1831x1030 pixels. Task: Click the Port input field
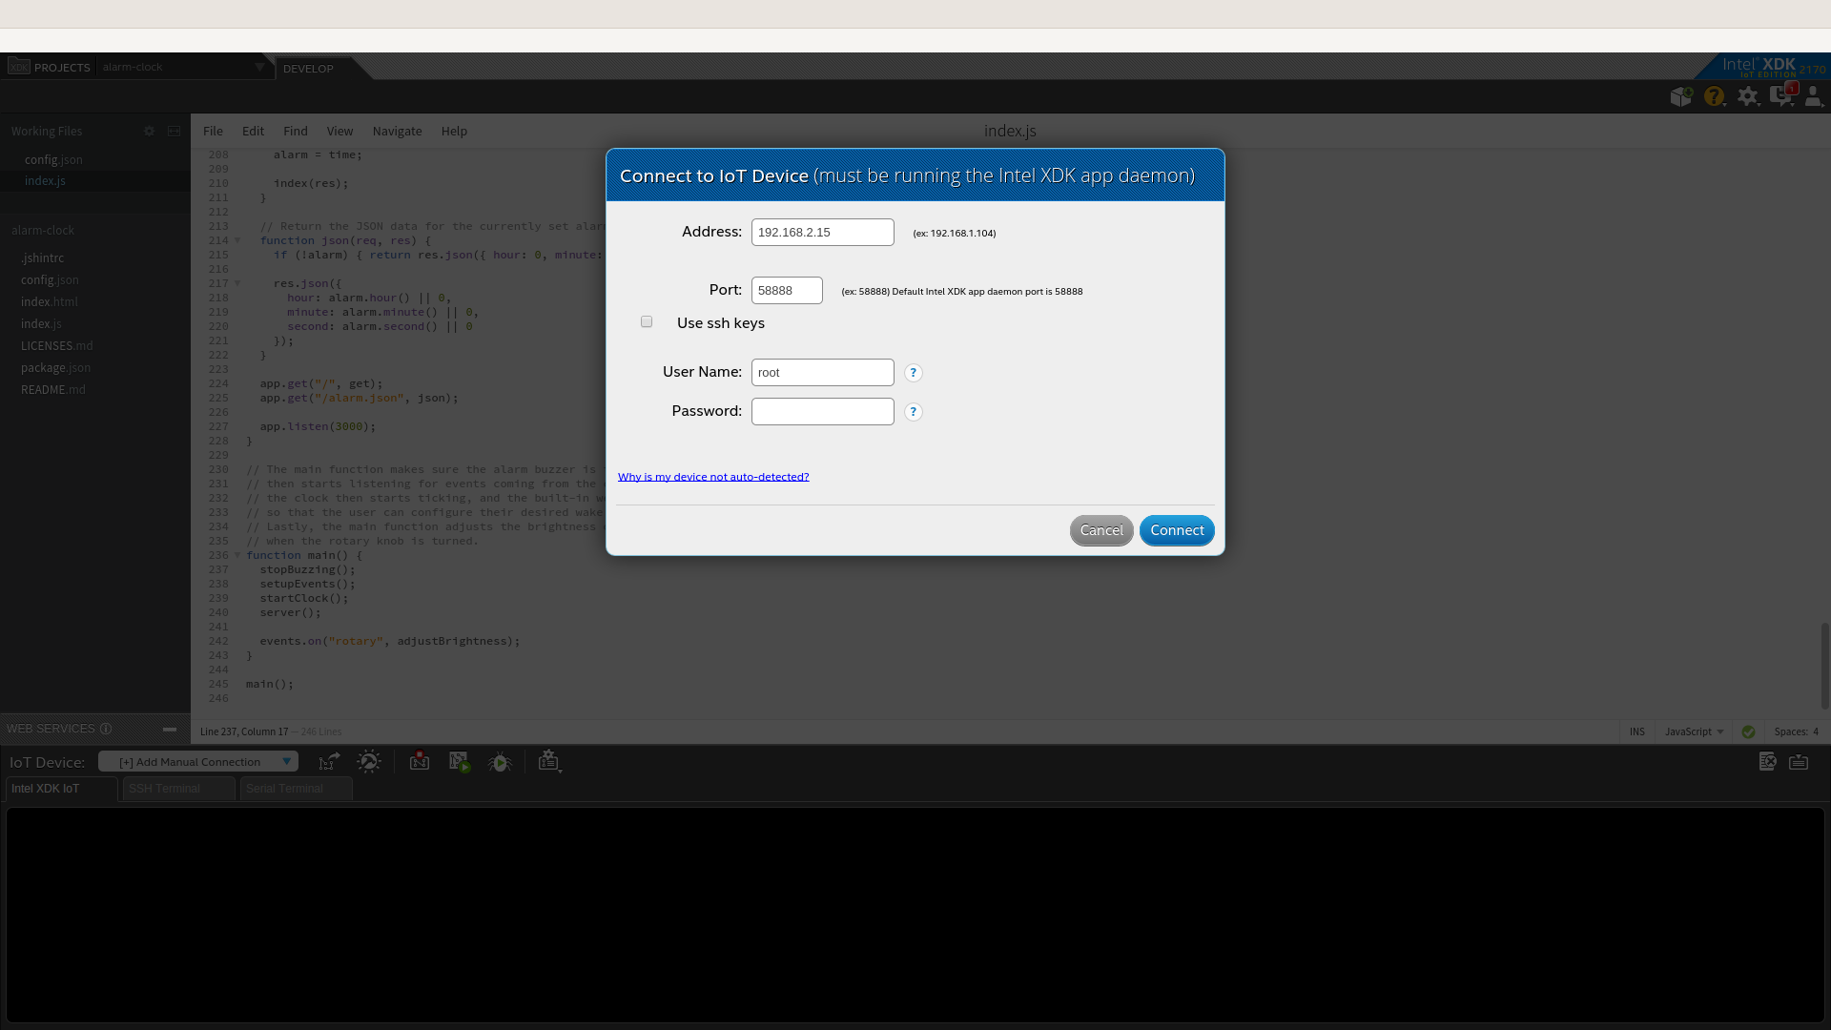pyautogui.click(x=787, y=290)
